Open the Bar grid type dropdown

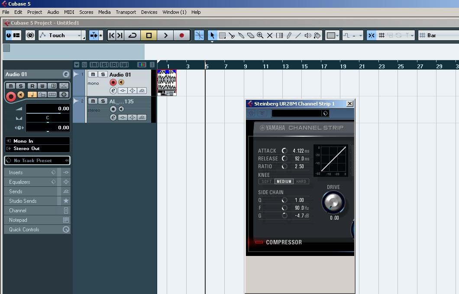point(438,35)
